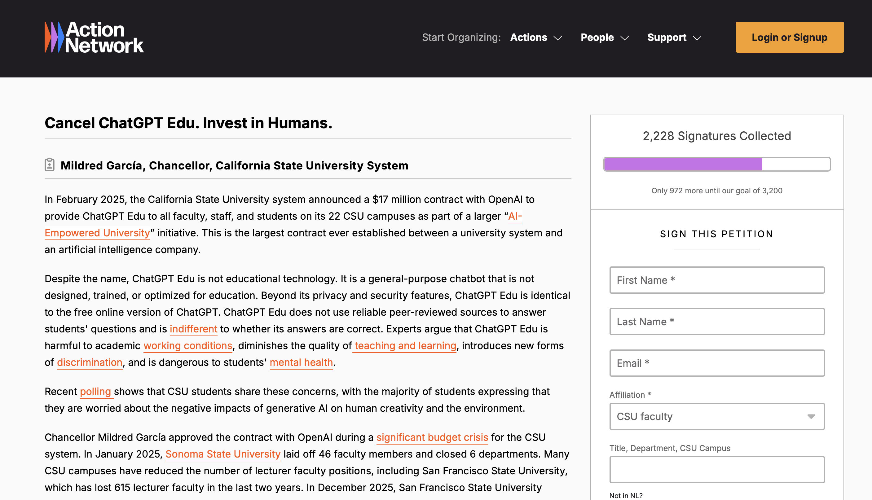Click the Title, Department, CSU Campus field
The image size is (872, 500).
pos(717,469)
